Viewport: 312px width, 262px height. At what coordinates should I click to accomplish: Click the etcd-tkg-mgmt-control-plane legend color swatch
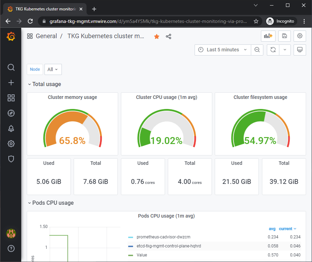tap(131, 246)
